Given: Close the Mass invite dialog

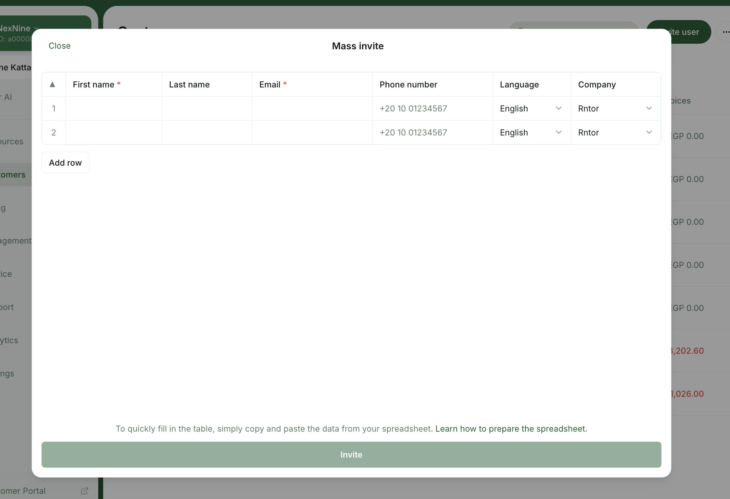Looking at the screenshot, I should pos(59,46).
